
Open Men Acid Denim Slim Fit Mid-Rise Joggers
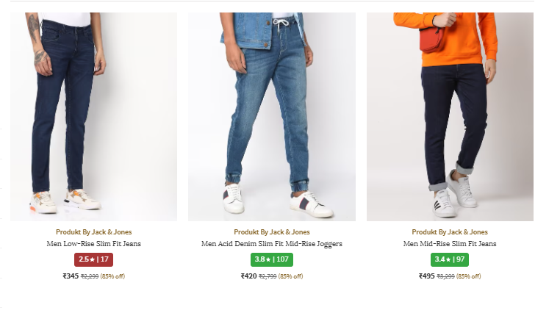coord(272,244)
